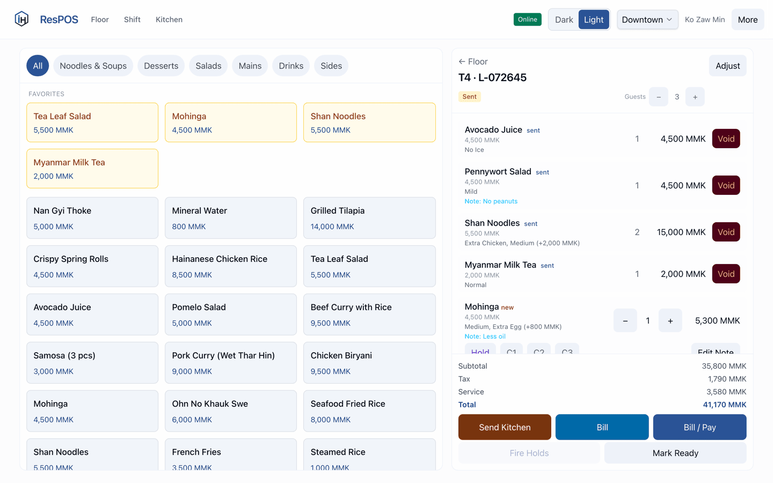
Task: Void the Pennywort Salad order line
Action: coord(726,186)
